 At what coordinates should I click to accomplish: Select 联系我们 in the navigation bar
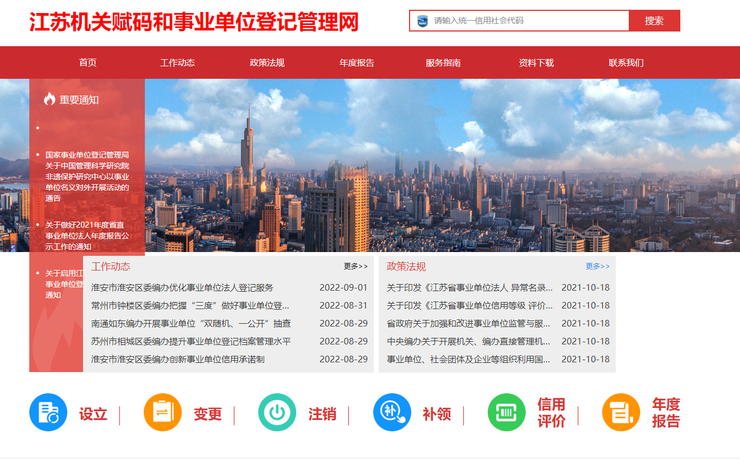[626, 62]
